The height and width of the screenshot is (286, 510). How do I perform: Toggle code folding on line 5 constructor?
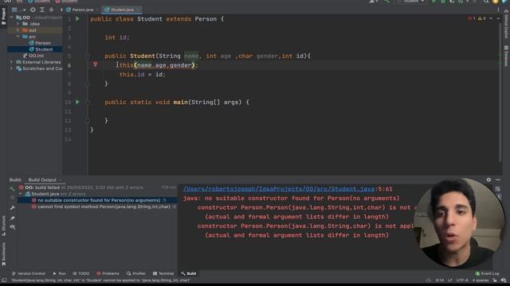tap(88, 56)
